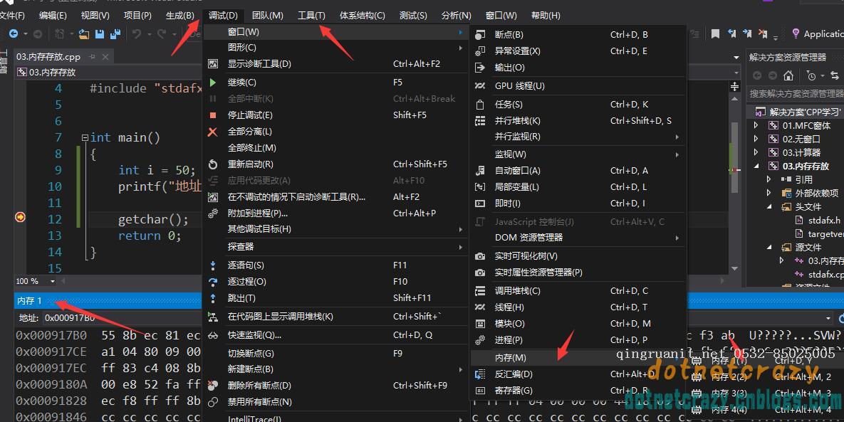The image size is (844, 422).
Task: Open the 分析(N) menu
Action: point(457,15)
